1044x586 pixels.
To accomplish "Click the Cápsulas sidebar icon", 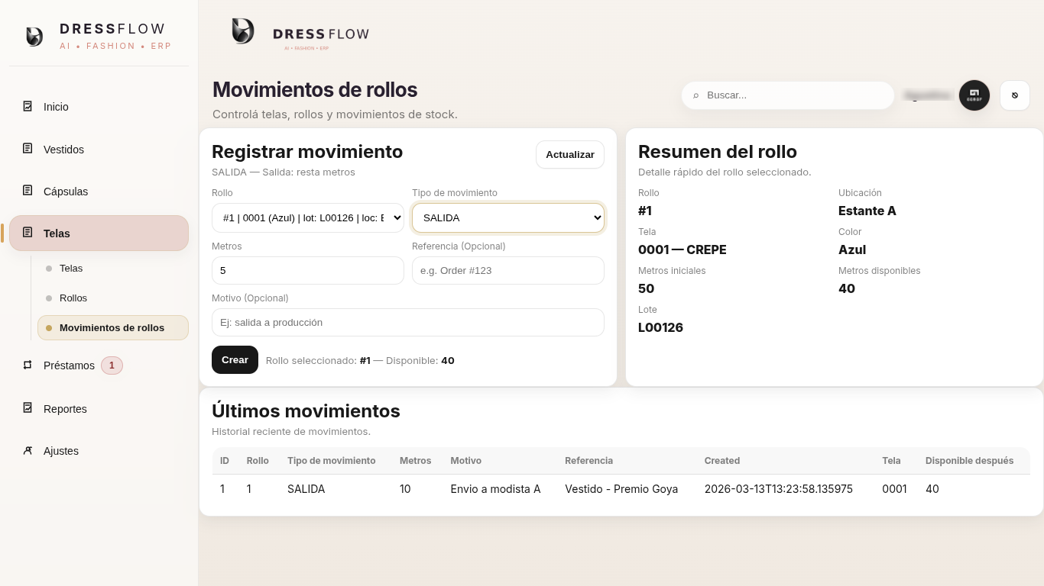I will pos(28,191).
